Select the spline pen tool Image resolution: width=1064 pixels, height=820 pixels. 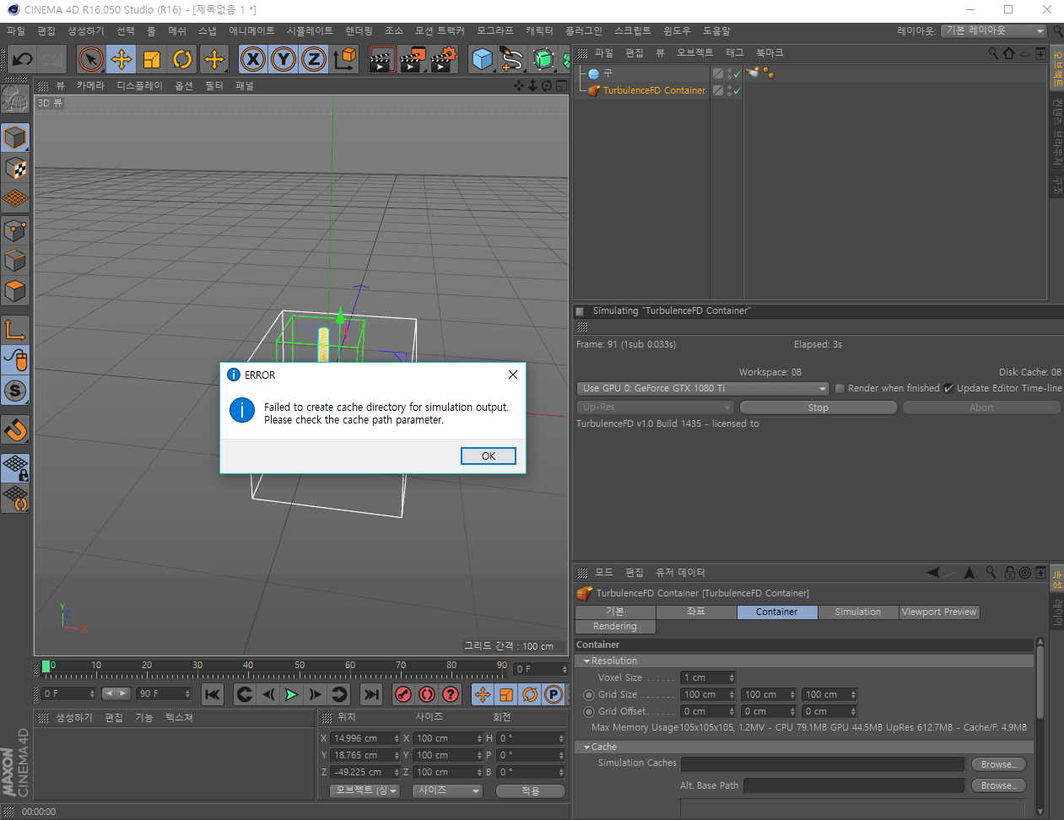point(511,59)
